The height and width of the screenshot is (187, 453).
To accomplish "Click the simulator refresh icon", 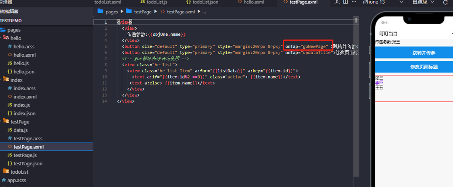I will coord(445,2).
